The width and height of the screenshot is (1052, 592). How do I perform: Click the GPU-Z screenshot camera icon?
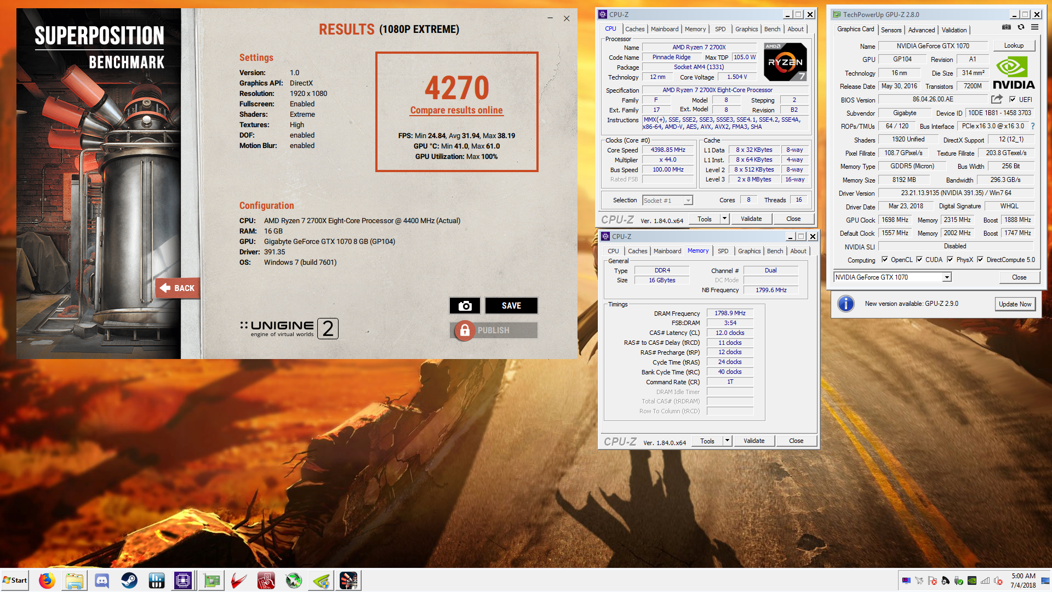pyautogui.click(x=1007, y=27)
